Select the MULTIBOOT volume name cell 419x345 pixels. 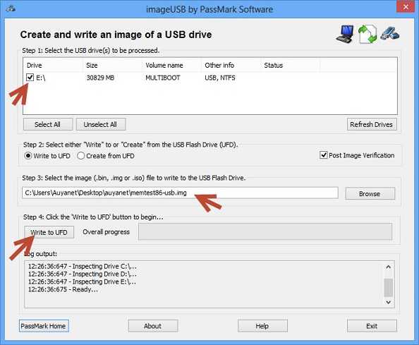pos(162,78)
